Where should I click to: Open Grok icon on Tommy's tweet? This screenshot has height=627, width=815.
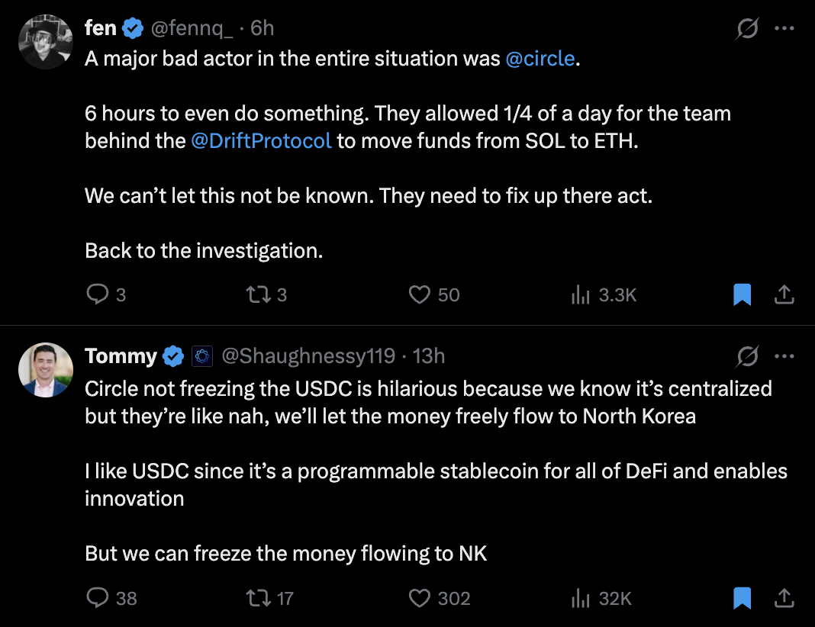tap(747, 355)
